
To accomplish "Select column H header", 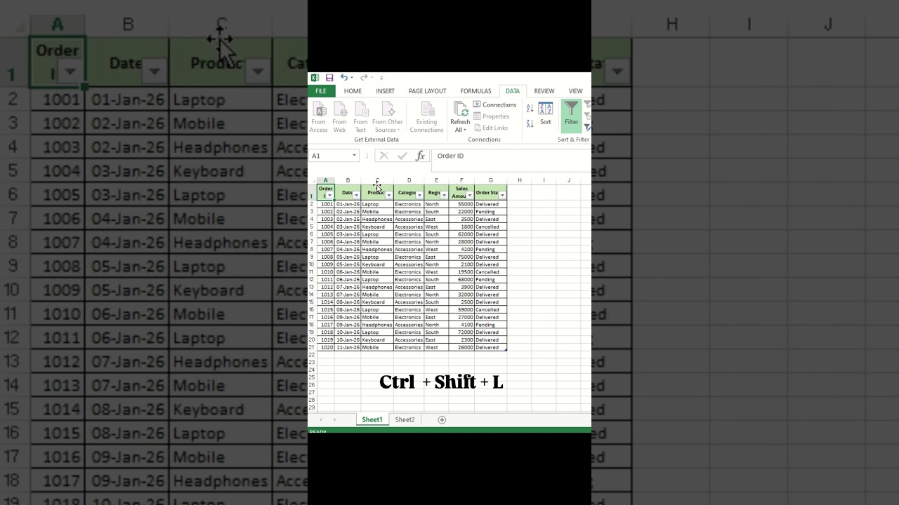I will click(x=520, y=180).
